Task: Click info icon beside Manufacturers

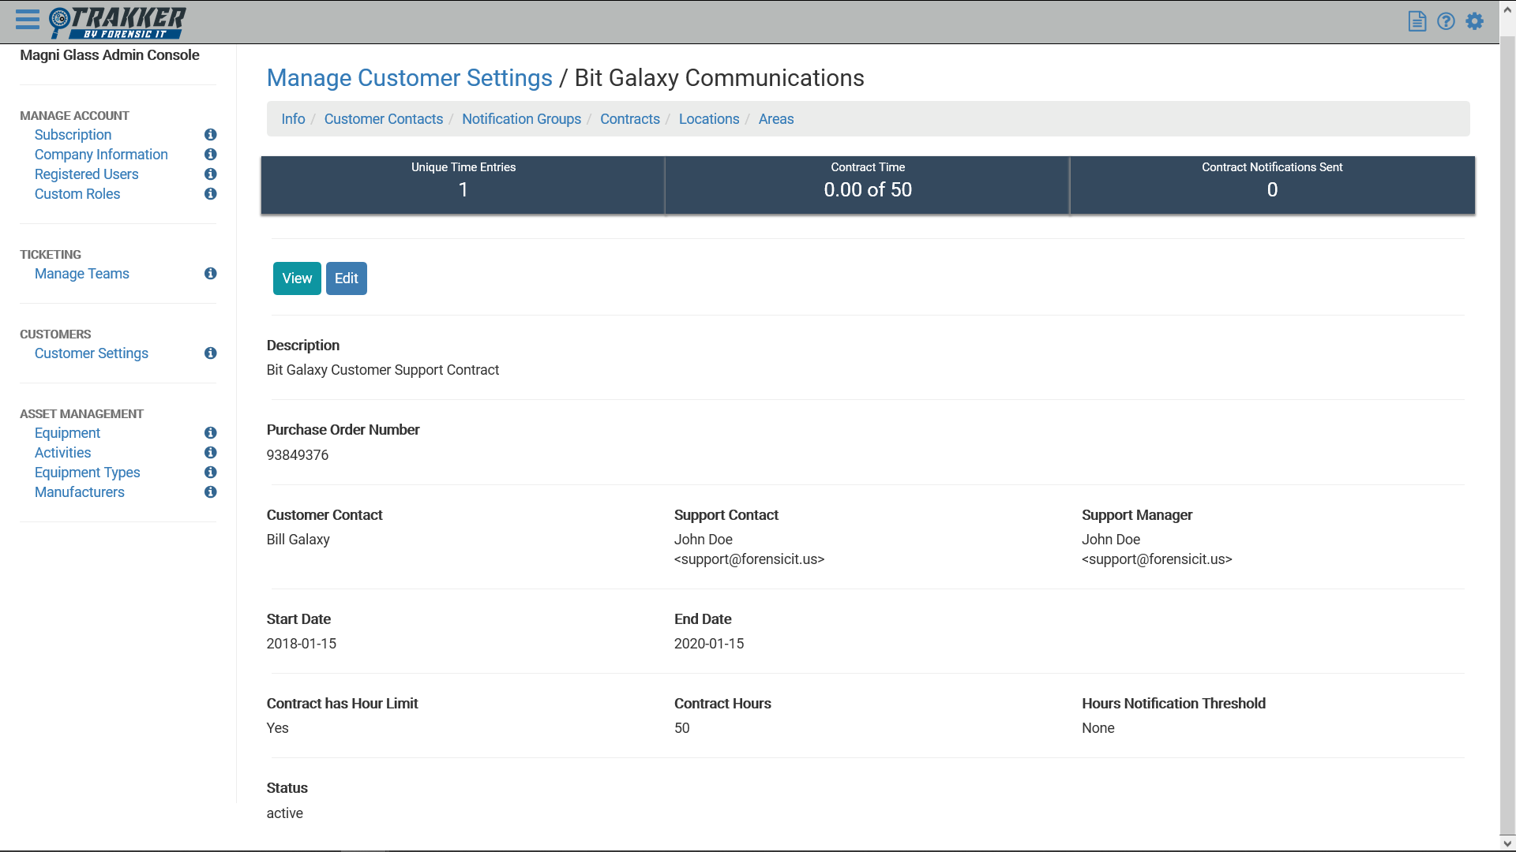Action: (x=210, y=492)
